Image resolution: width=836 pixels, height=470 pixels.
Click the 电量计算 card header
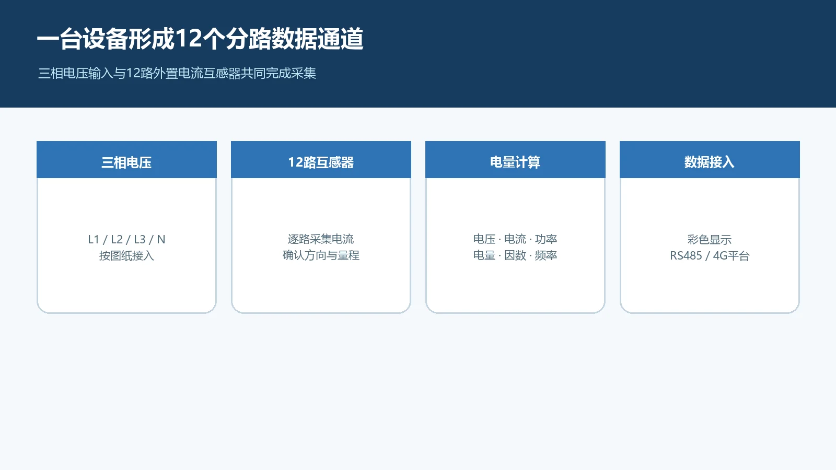[x=515, y=160]
